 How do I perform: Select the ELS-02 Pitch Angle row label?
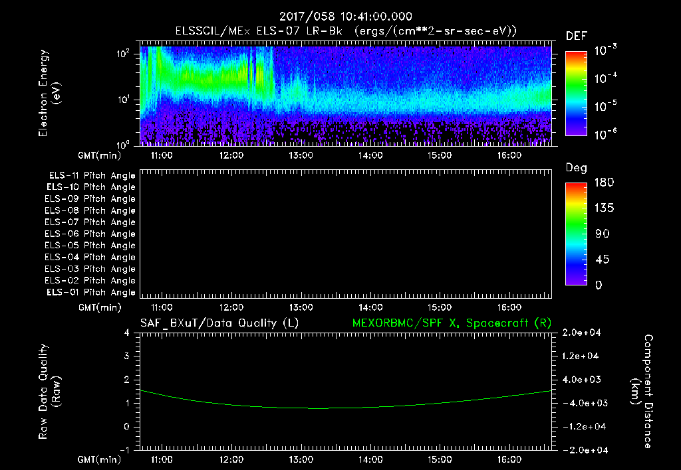[90, 281]
